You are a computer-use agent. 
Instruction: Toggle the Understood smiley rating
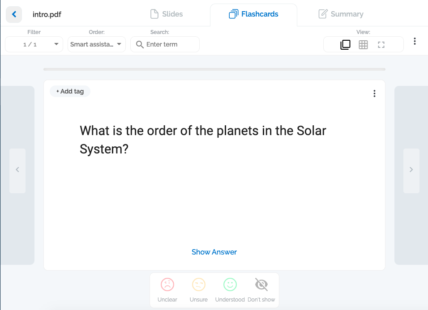[230, 285]
